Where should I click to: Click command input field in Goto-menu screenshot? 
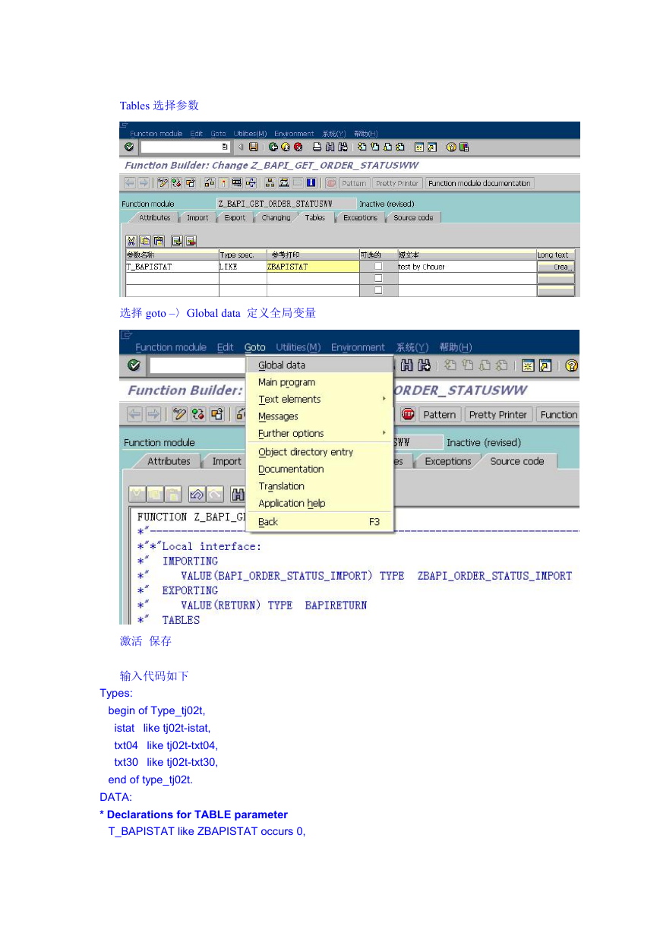coord(197,365)
